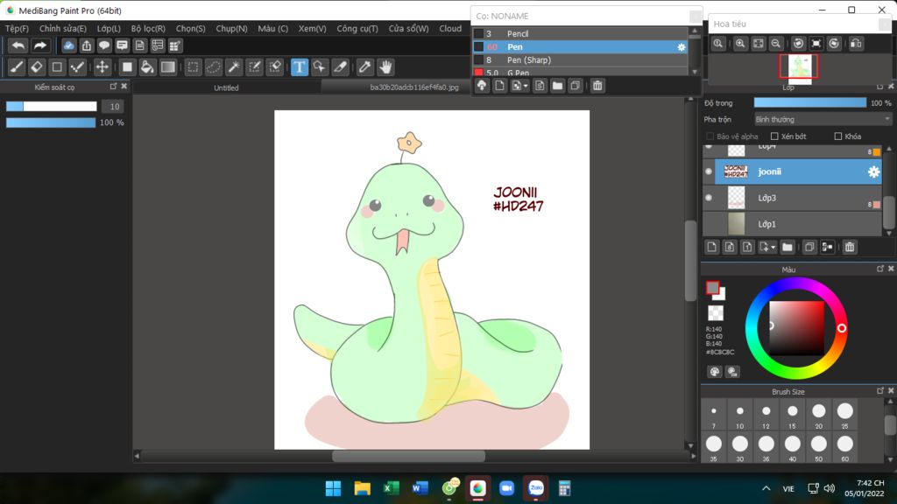The image size is (897, 504).
Task: Click the cloud save icon
Action: pos(68,45)
